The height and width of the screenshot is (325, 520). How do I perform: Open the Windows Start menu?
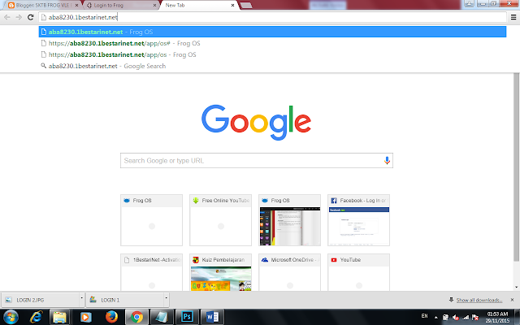pyautogui.click(x=11, y=318)
